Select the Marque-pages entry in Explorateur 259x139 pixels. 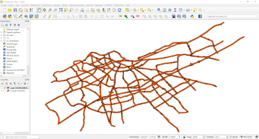tap(13, 29)
